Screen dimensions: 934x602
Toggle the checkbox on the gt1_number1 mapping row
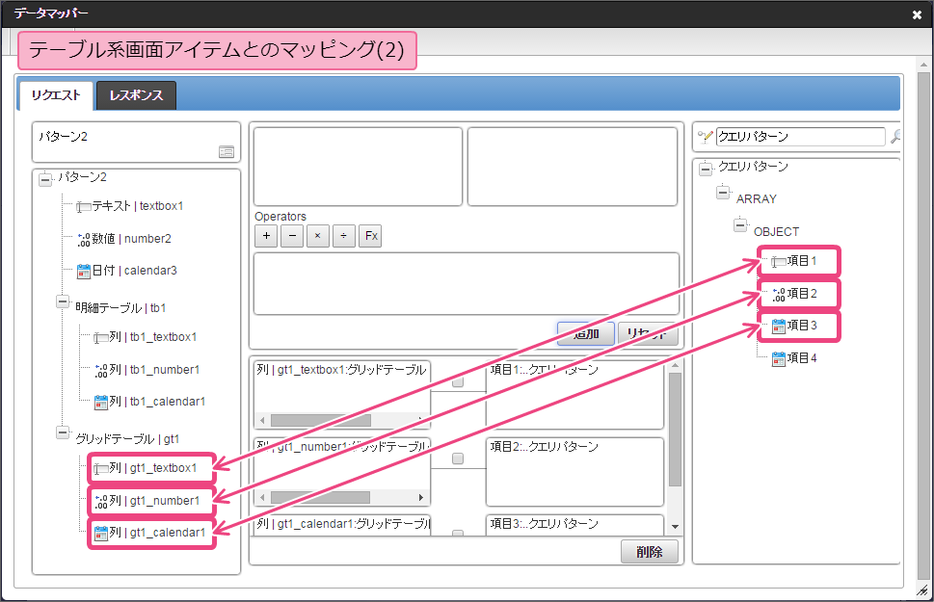pos(458,458)
